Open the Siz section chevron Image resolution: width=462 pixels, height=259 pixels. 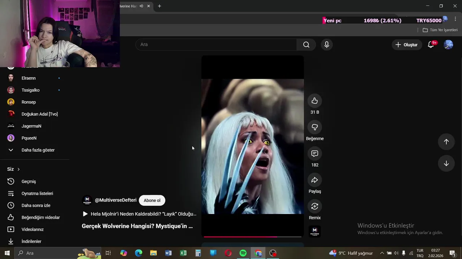18,169
